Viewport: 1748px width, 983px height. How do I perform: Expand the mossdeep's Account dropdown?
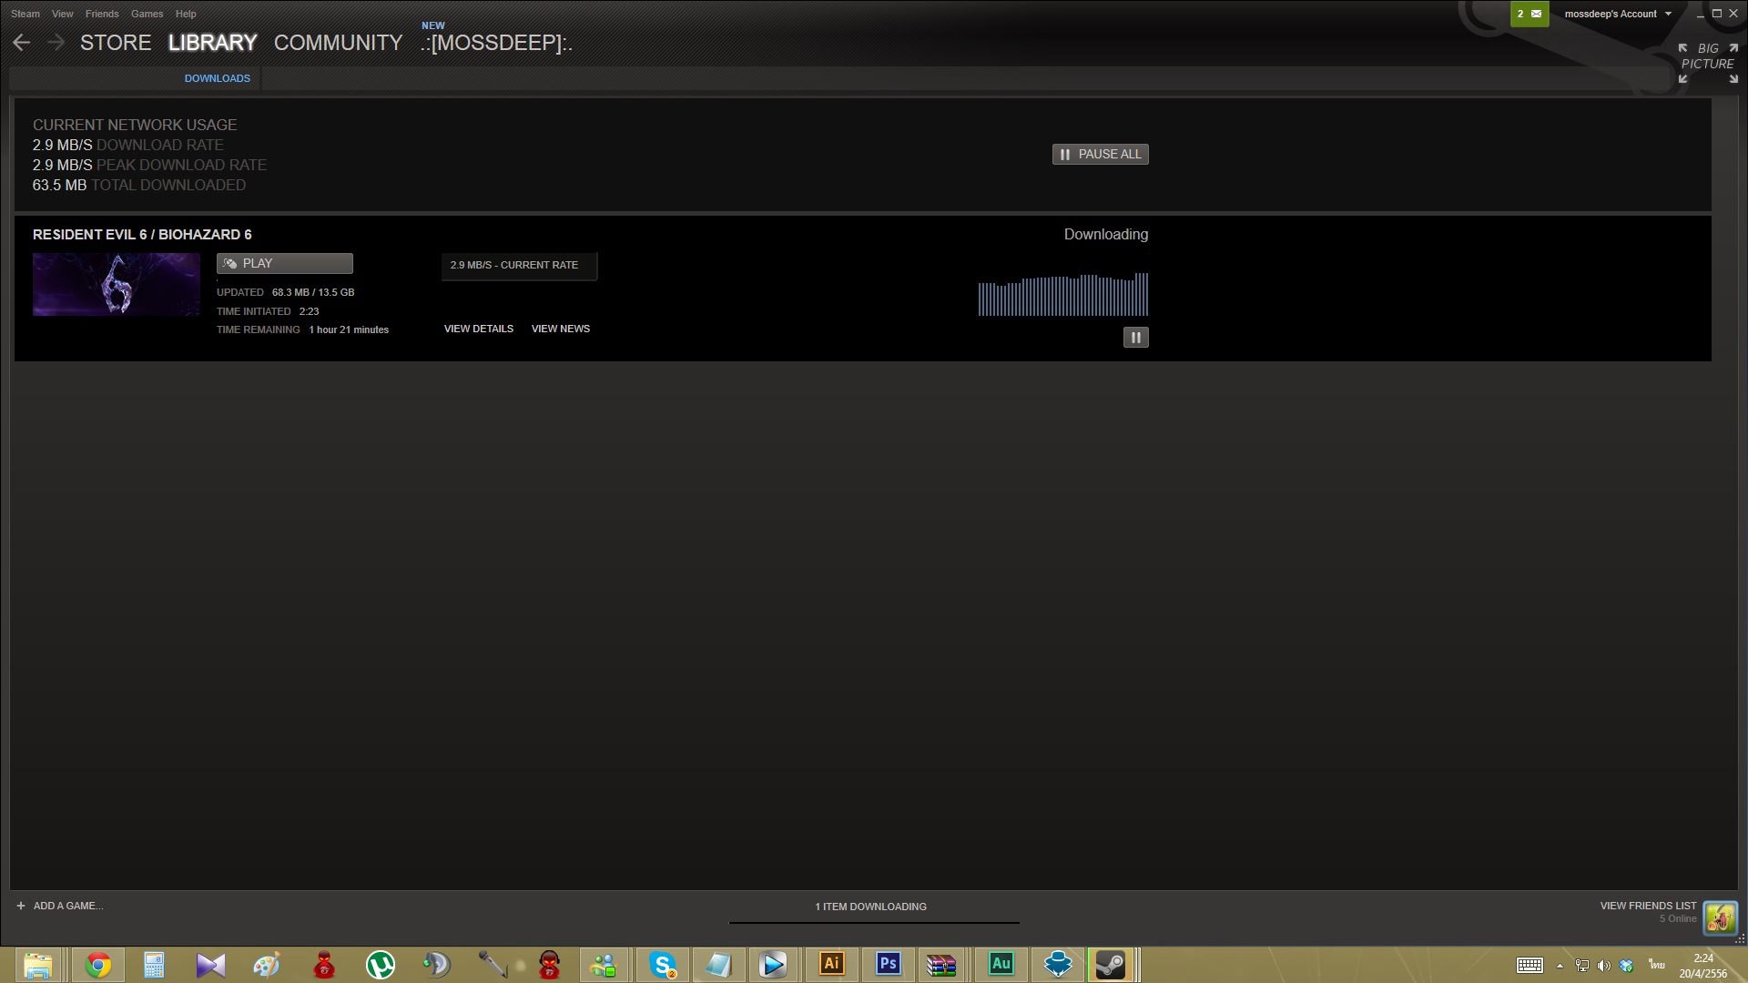point(1618,14)
